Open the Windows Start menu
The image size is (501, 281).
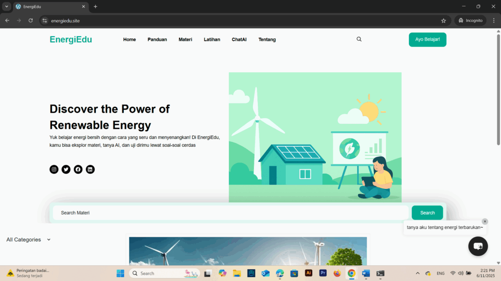tap(120, 273)
